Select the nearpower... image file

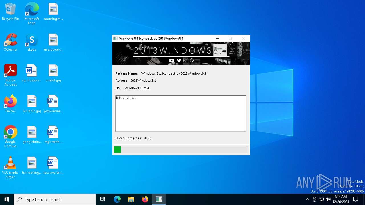pyautogui.click(x=53, y=43)
